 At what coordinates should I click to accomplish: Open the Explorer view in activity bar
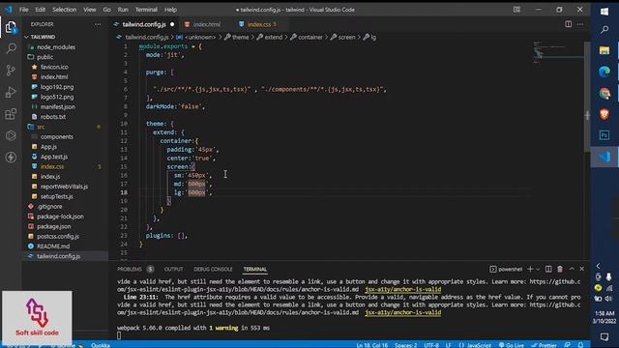pos(11,28)
